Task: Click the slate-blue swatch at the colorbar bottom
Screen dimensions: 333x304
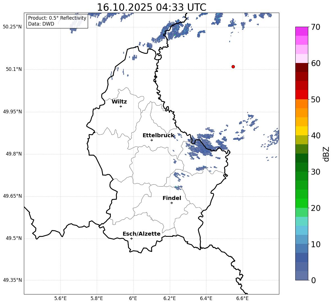Action: tap(302, 276)
